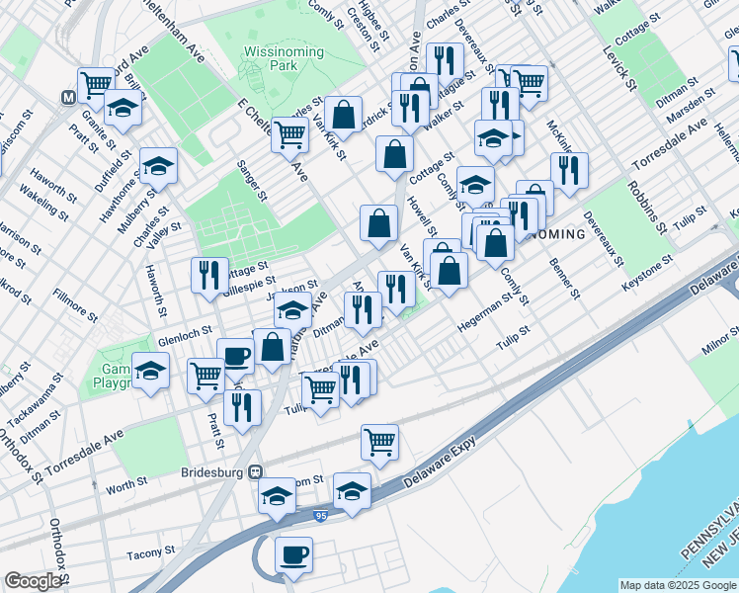Click the Fillmore St label

click(75, 306)
